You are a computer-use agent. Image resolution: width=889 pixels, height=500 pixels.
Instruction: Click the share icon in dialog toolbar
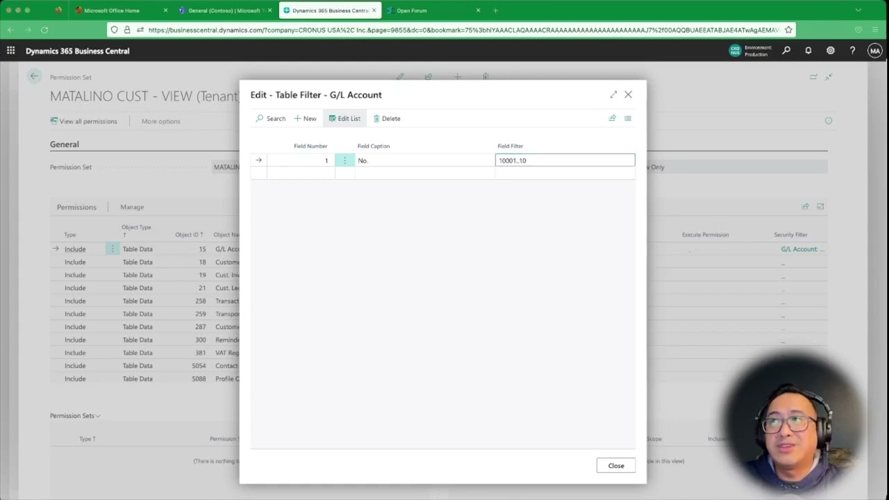tap(612, 118)
